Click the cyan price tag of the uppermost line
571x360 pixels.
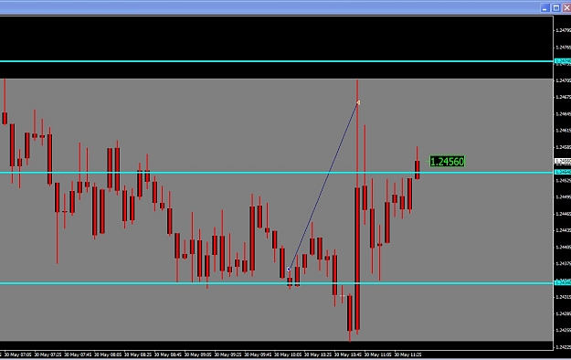tap(563, 61)
